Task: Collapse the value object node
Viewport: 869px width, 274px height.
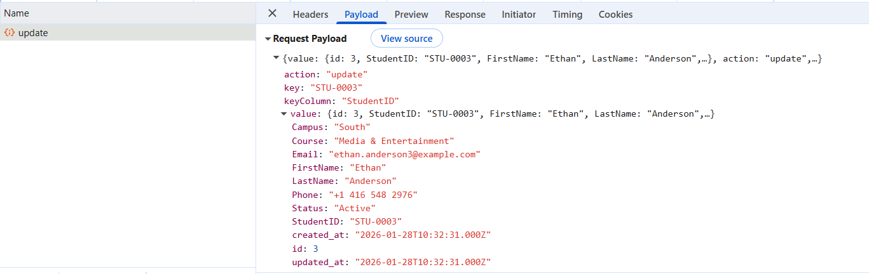Action: [284, 114]
